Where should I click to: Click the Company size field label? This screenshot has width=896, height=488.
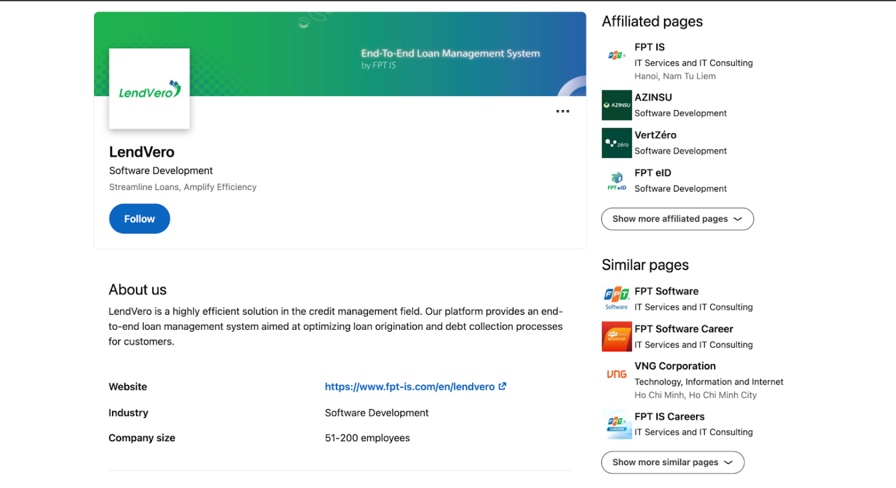tap(142, 438)
